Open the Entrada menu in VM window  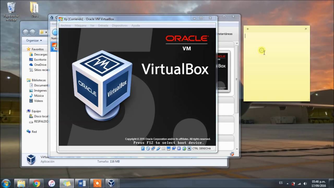[103, 26]
